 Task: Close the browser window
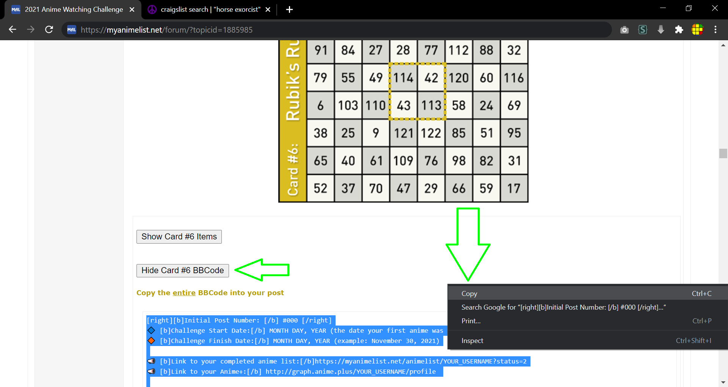pos(715,8)
